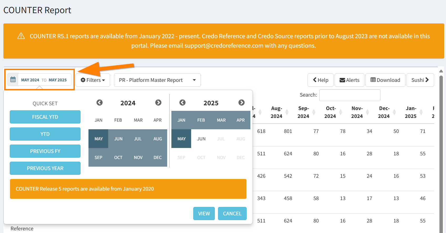Click the 58 value under Sep-2024
The width and height of the screenshot is (446, 233).
[316, 198]
